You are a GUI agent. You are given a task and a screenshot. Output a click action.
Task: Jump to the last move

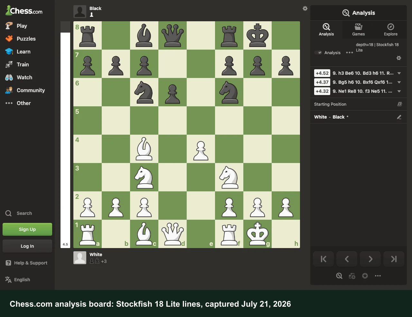[394, 259]
